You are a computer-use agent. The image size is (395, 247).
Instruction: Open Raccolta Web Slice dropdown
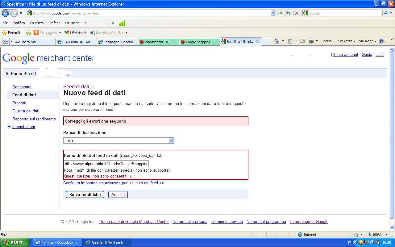pos(109,32)
